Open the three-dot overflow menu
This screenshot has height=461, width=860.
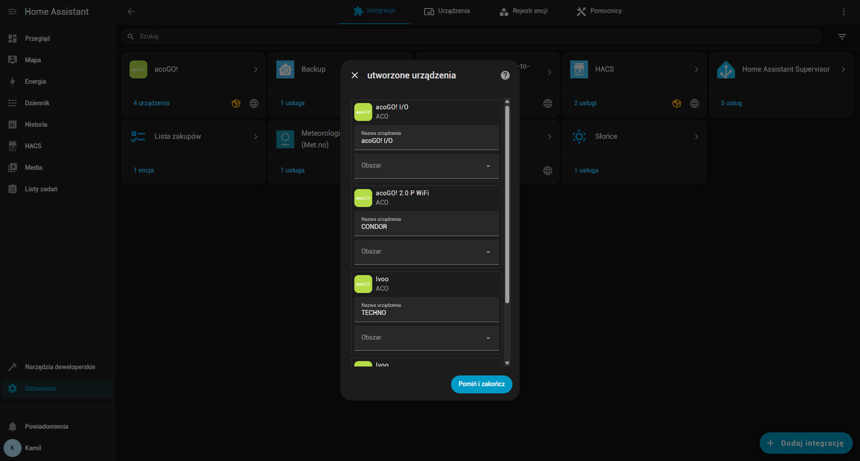843,12
